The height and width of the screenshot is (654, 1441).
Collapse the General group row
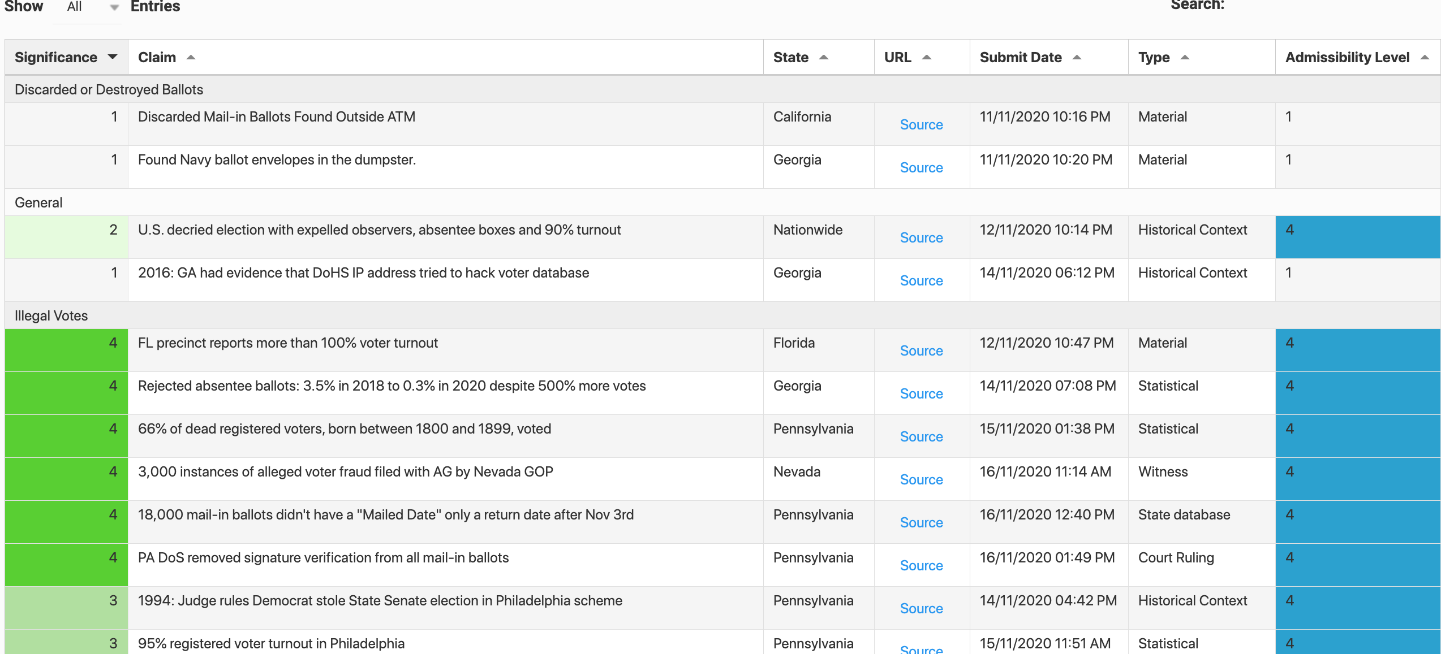pyautogui.click(x=38, y=202)
